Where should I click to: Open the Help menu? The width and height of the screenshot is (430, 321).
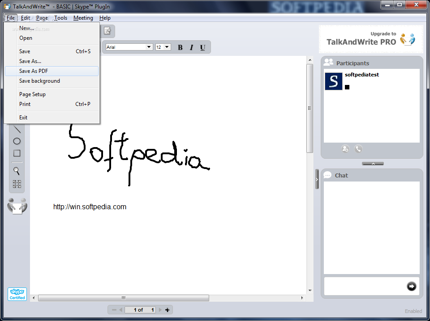(x=105, y=18)
